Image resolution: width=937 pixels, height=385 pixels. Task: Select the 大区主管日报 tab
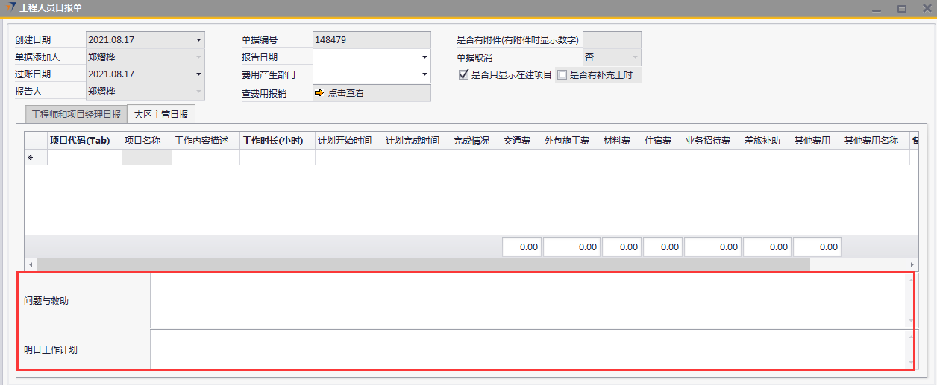click(x=161, y=114)
